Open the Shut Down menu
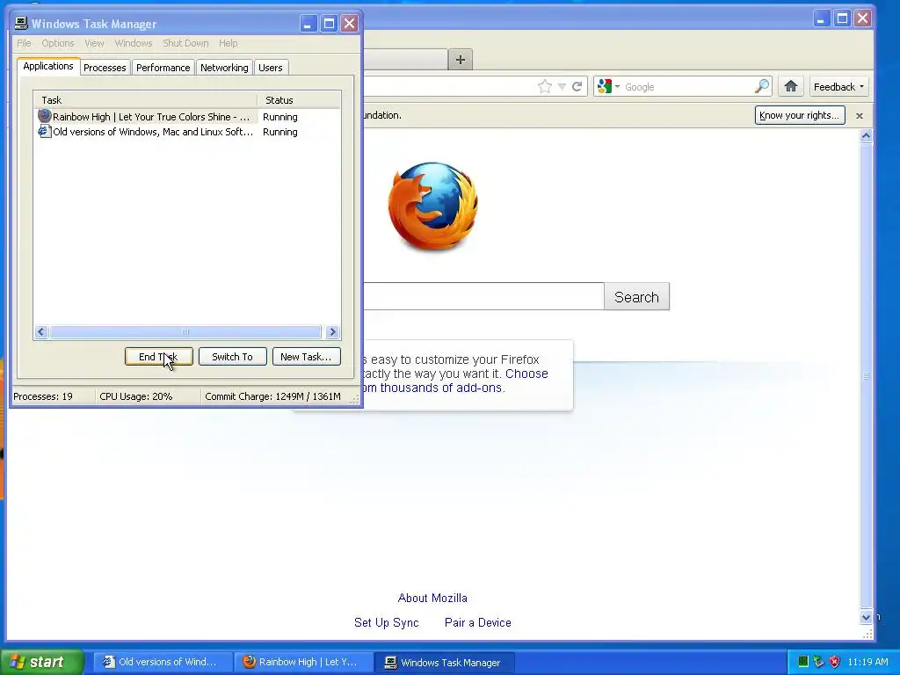Image resolution: width=900 pixels, height=675 pixels. pos(185,43)
